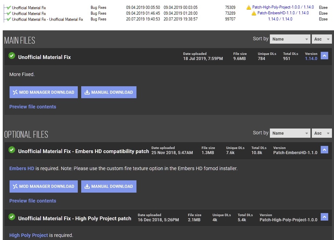Screen dimensions: 334x240
Task: Open the Sort by dropdown in Optional Files
Action: [290, 133]
